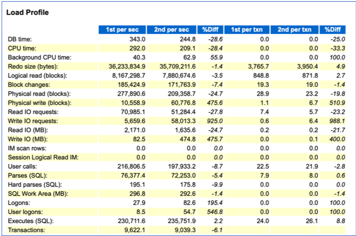Click the '1st per txn' column header
The height and width of the screenshot is (236, 356).
(x=246, y=30)
